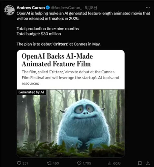Click the 460 reposts count
154x167 pixels.
pos(56,163)
